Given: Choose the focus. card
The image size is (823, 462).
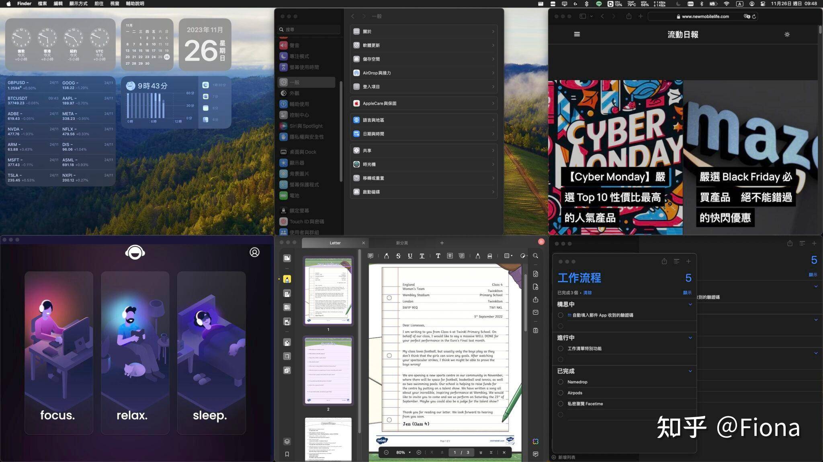Looking at the screenshot, I should pyautogui.click(x=59, y=353).
